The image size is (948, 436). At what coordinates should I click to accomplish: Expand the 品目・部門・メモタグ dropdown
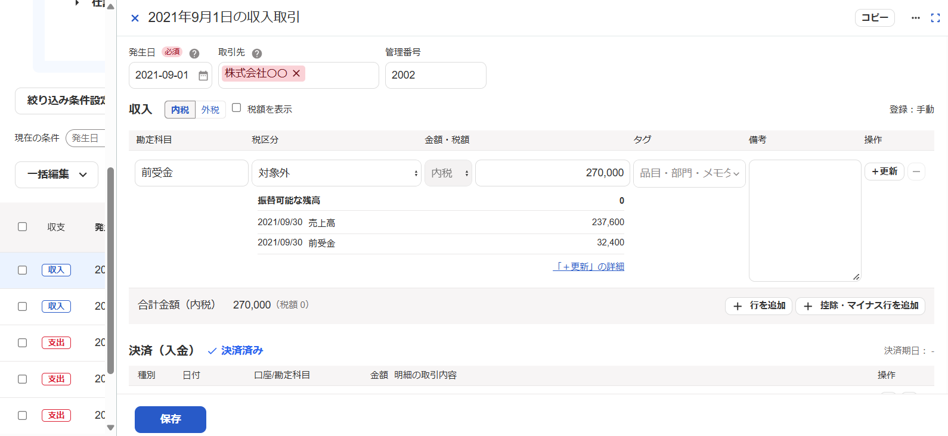tap(689, 173)
